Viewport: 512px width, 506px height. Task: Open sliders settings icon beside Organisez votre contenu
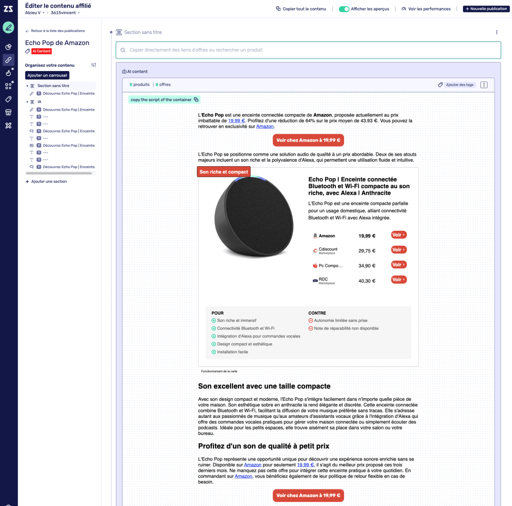coord(93,65)
